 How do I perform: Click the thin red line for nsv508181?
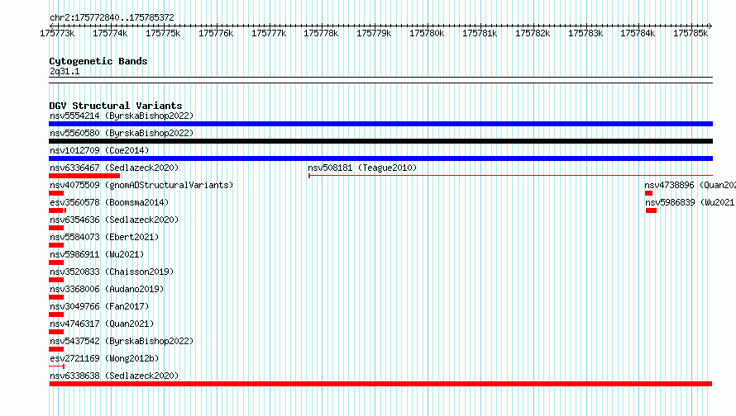(x=511, y=176)
